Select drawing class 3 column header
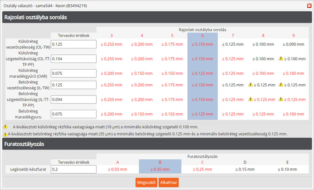 click(x=111, y=36)
